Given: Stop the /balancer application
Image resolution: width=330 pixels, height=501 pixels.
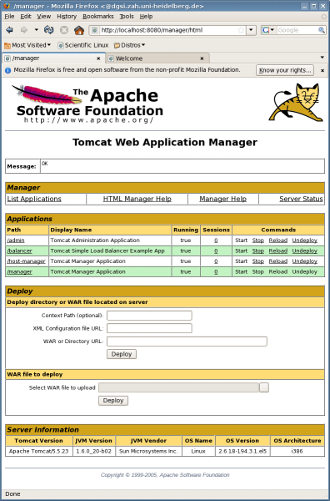Looking at the screenshot, I should pos(258,250).
